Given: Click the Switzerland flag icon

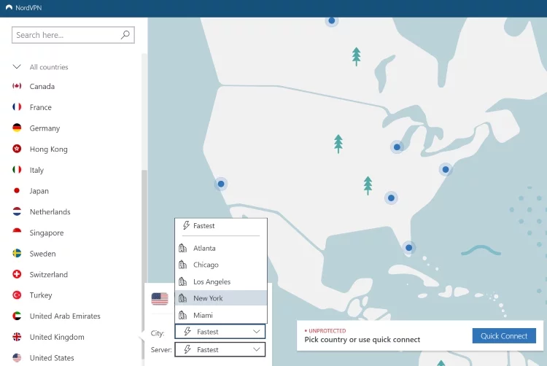Looking at the screenshot, I should click(x=17, y=275).
